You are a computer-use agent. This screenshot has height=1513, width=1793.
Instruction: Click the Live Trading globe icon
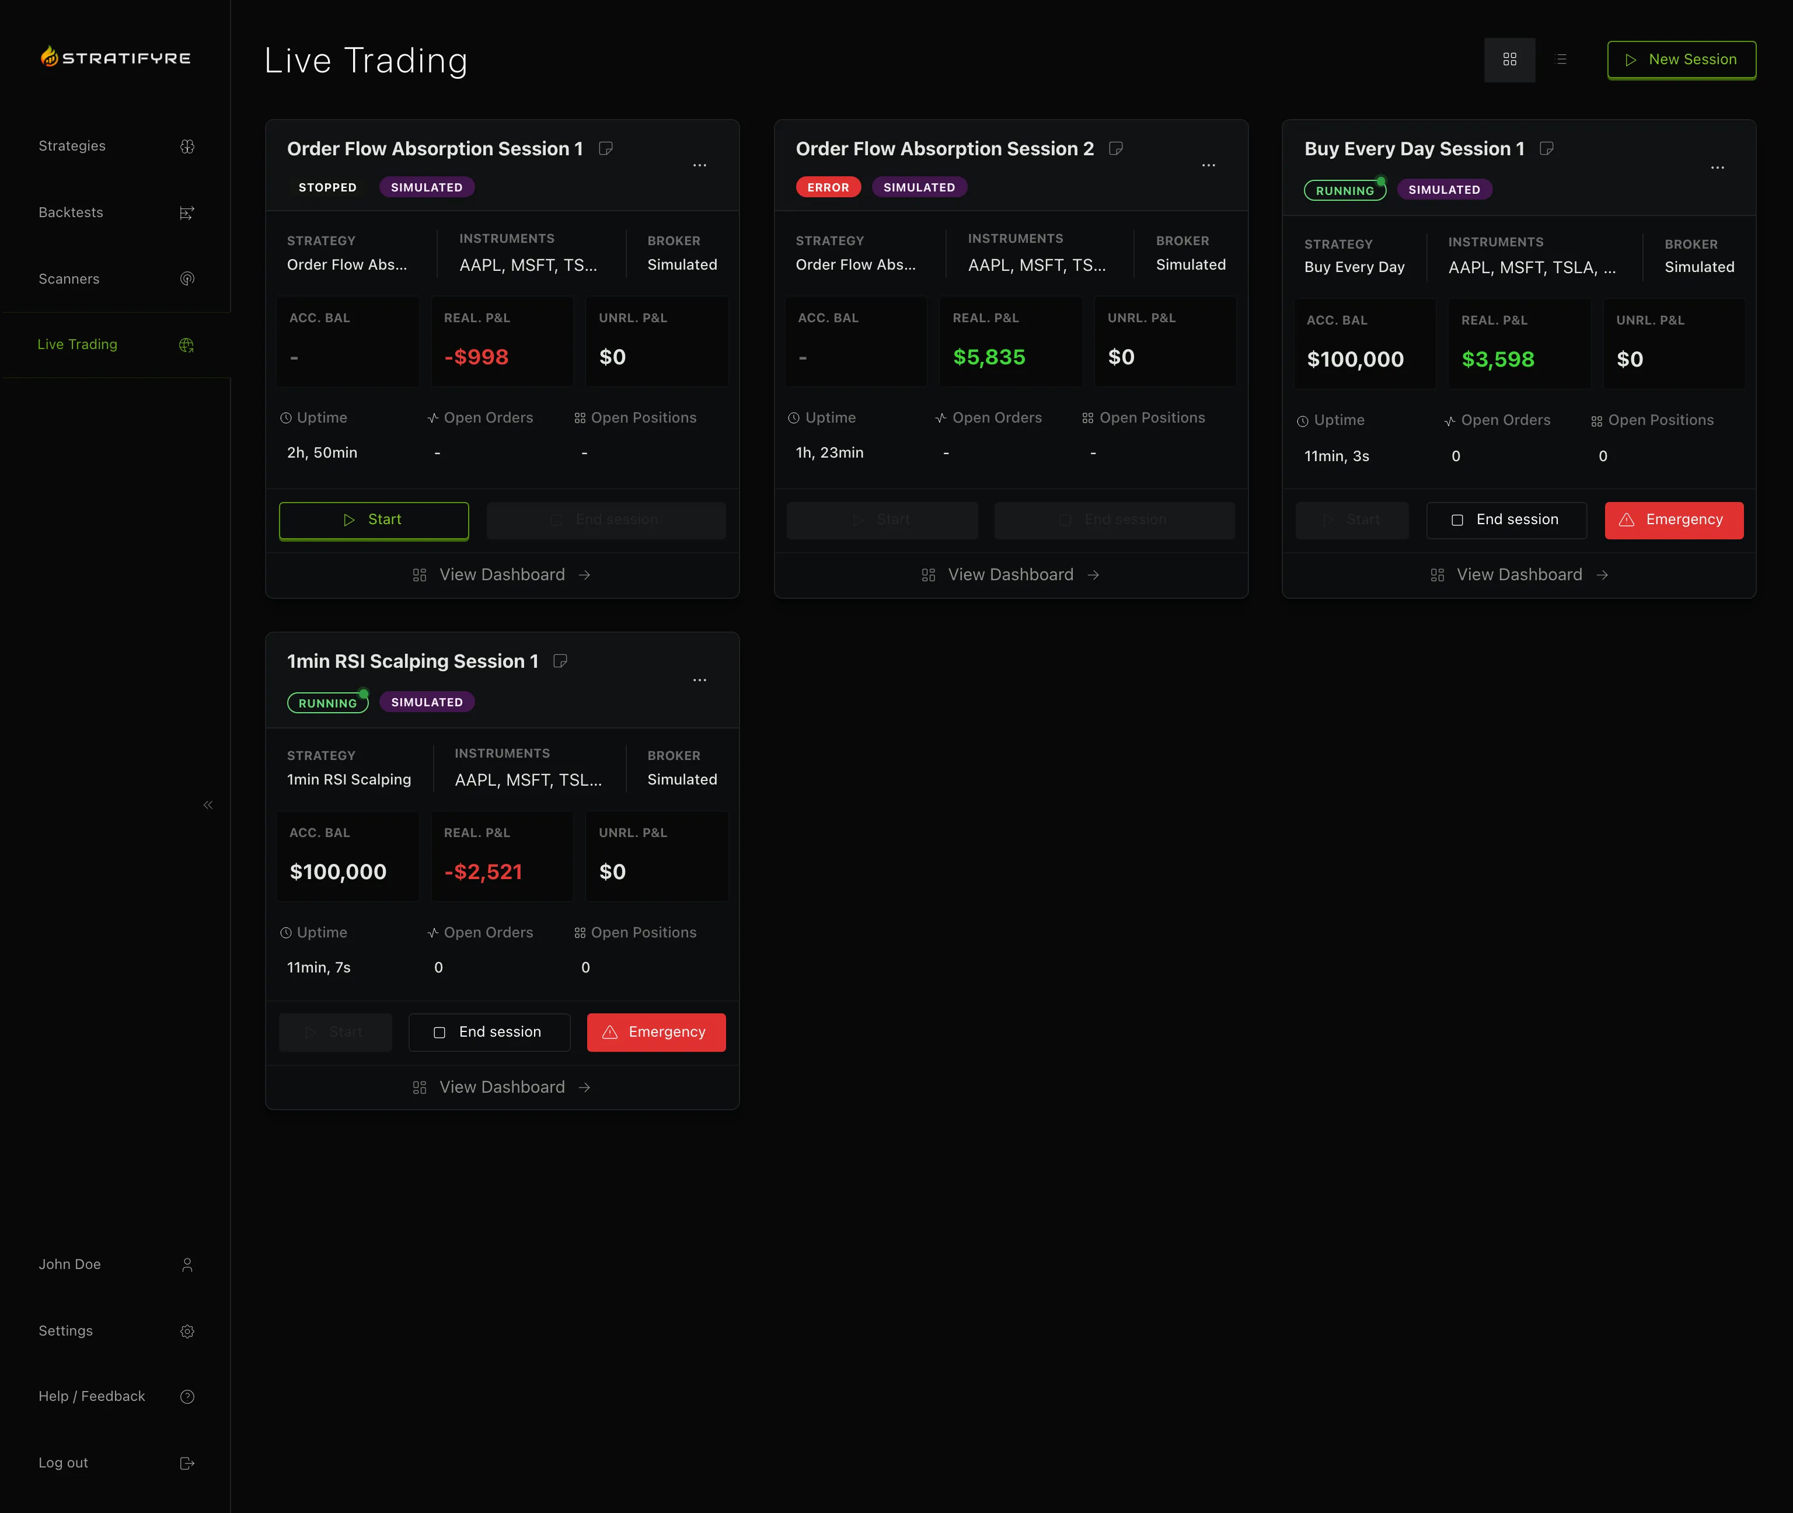(x=186, y=345)
